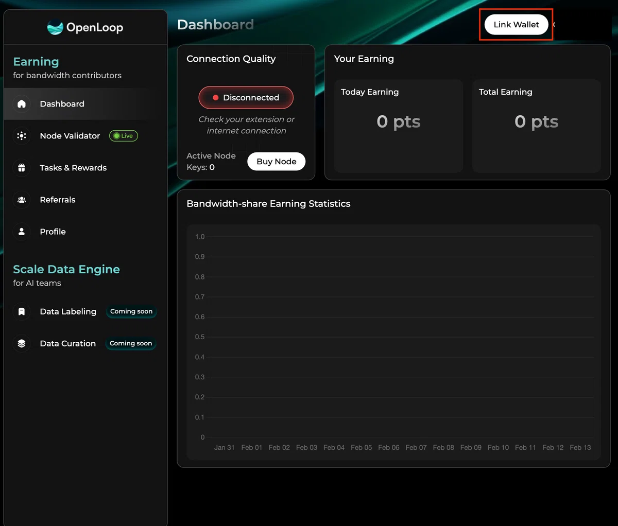Screen dimensions: 618x526
Task: Select Data Labeling entry
Action: [85, 311]
